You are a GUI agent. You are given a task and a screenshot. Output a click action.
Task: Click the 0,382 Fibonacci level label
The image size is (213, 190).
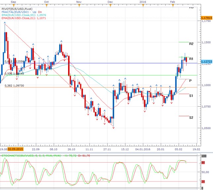pos(15,85)
